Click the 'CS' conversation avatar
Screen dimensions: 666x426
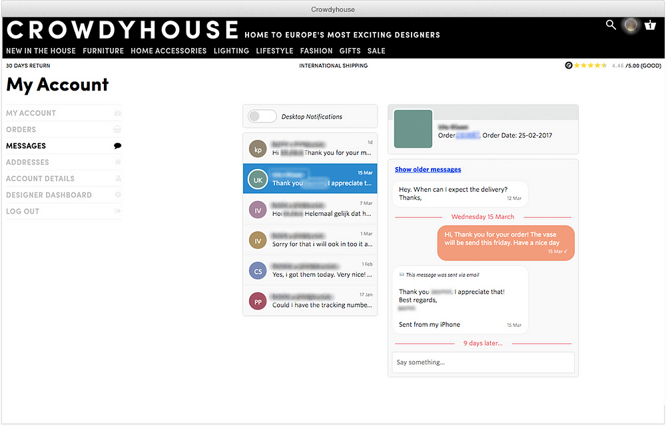[258, 271]
